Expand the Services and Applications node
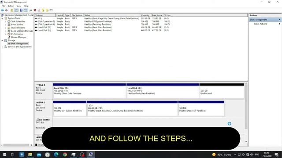 click(2, 47)
